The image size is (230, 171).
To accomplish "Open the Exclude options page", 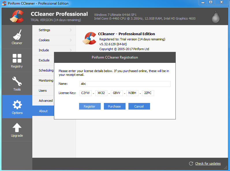I will pyautogui.click(x=43, y=60).
